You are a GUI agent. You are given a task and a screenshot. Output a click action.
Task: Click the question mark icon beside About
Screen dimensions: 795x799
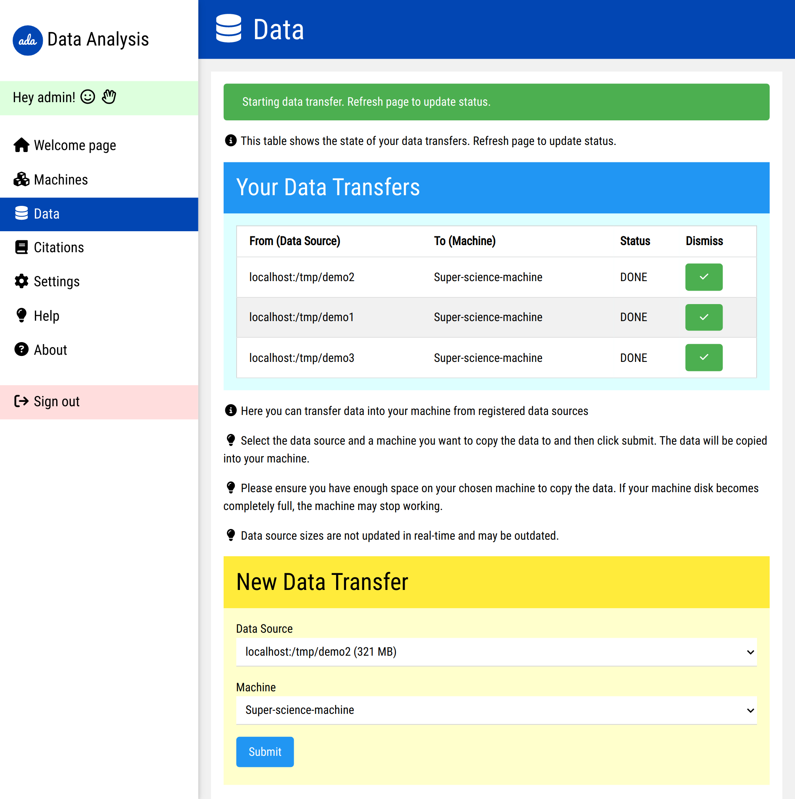(21, 350)
